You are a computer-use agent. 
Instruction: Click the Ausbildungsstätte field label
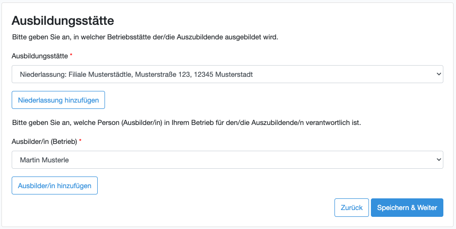tap(40, 56)
